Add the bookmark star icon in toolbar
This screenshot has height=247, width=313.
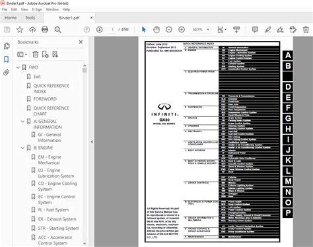click(20, 30)
